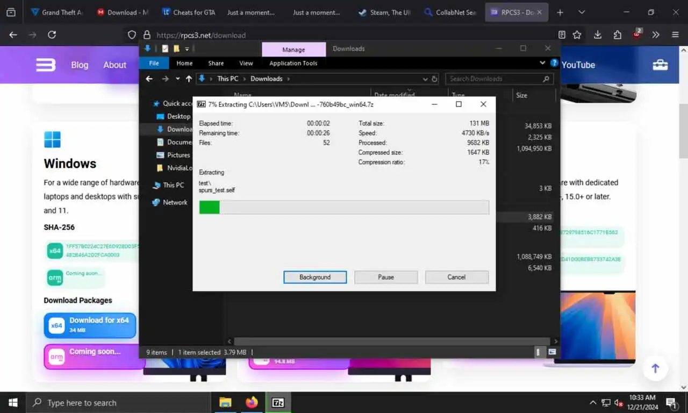
Task: Show more Firefox toolbar tools
Action: pos(656,35)
